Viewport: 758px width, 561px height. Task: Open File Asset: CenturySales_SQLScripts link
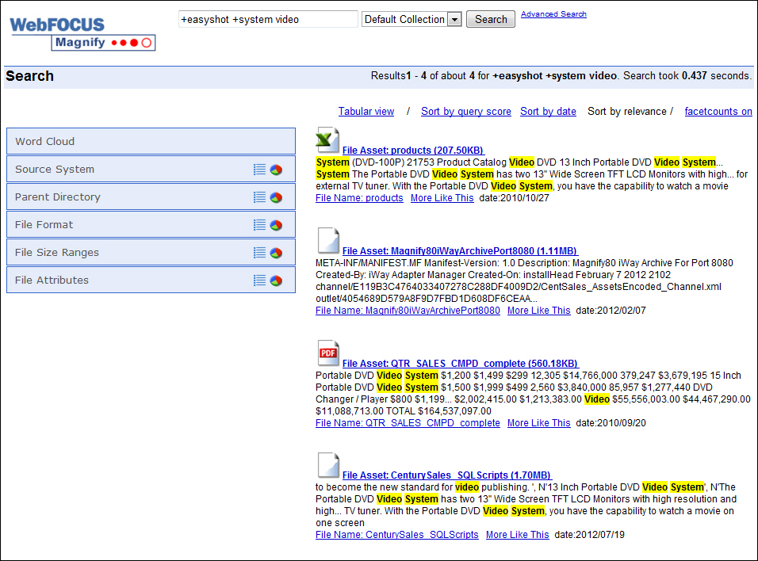point(447,475)
